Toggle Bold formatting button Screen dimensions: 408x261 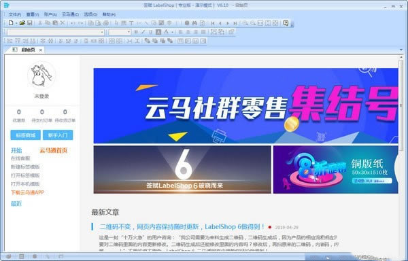(x=135, y=32)
